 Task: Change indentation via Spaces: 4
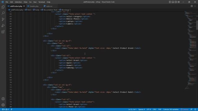pyautogui.click(x=142, y=109)
